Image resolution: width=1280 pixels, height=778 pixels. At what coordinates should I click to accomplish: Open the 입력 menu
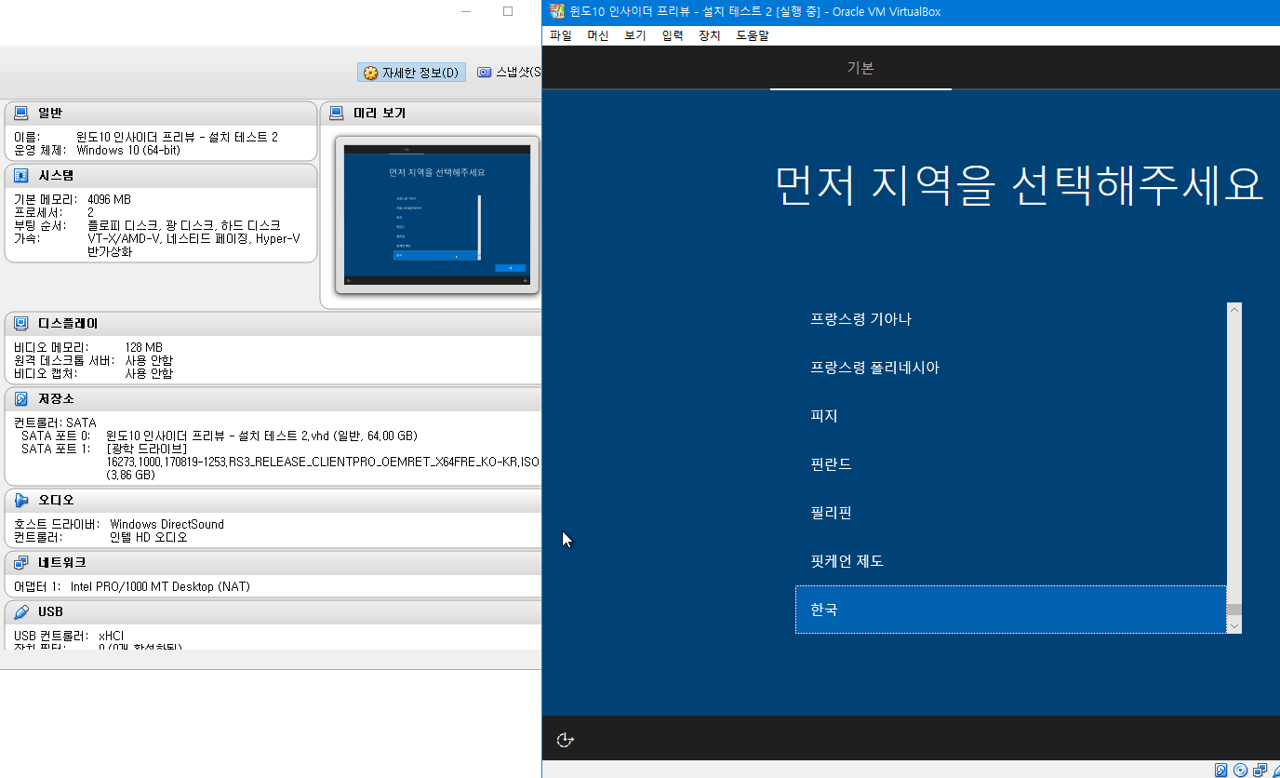(x=673, y=35)
